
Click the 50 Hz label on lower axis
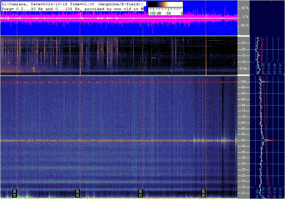[243, 140]
